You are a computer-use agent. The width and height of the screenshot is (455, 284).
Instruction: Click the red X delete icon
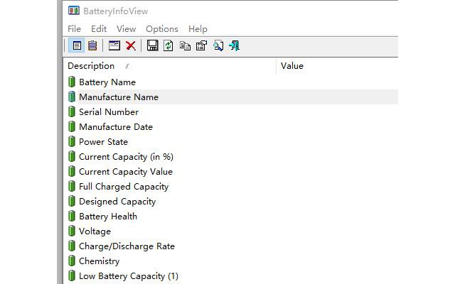pos(131,45)
